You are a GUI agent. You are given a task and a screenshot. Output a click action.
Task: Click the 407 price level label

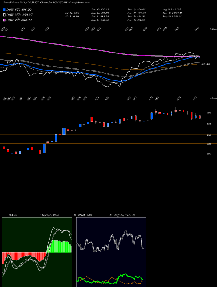[209, 154]
